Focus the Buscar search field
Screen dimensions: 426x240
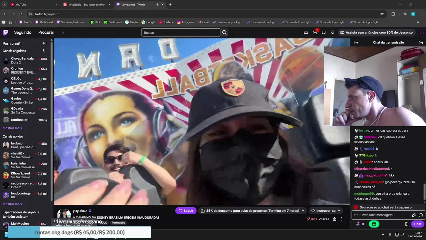(x=181, y=32)
